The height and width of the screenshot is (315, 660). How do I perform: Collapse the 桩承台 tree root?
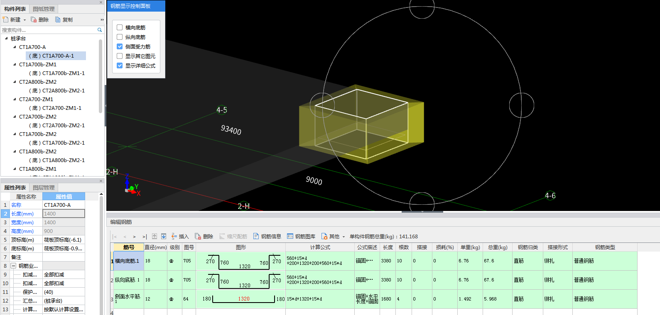point(6,38)
